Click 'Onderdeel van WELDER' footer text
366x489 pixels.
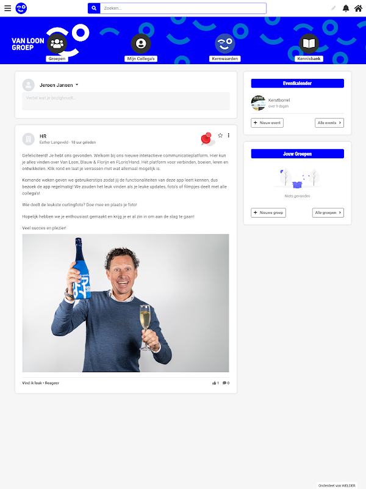pyautogui.click(x=337, y=485)
